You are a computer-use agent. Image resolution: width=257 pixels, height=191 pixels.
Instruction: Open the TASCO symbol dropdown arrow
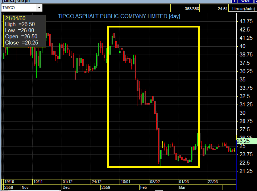click(x=40, y=8)
